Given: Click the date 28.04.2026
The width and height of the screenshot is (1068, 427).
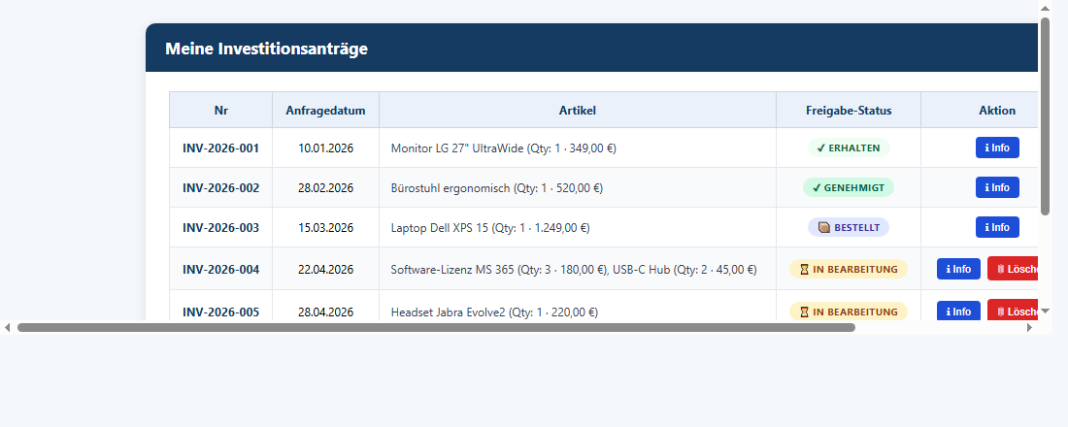Looking at the screenshot, I should click(x=325, y=312).
